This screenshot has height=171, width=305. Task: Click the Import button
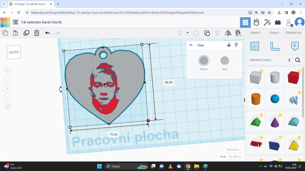[255, 33]
